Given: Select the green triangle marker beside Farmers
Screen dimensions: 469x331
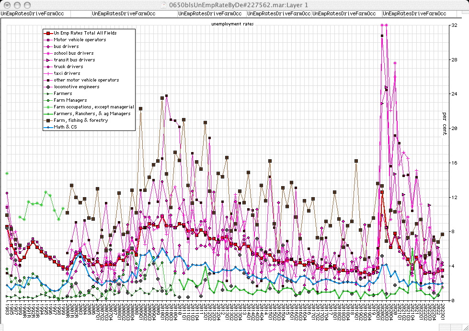Looking at the screenshot, I should (48, 94).
